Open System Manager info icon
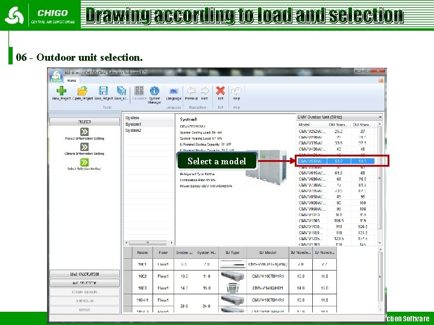434x325 pixels. tap(154, 91)
